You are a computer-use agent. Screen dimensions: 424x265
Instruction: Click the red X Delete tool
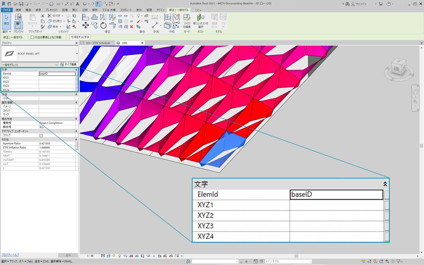coord(132,26)
